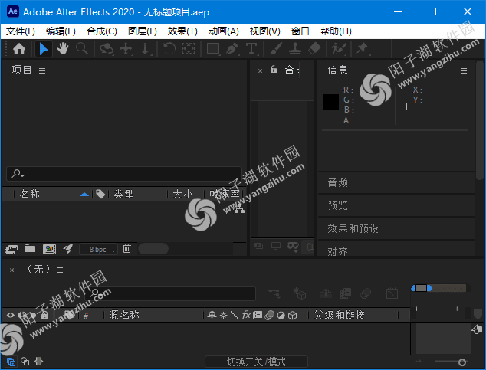Viewport: 486px width, 370px height.
Task: Sort project items by 大小 column
Action: pos(185,194)
